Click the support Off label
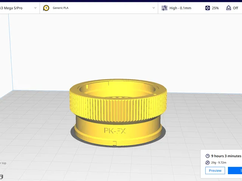Screen dimensions: 242x181 click(x=235, y=8)
